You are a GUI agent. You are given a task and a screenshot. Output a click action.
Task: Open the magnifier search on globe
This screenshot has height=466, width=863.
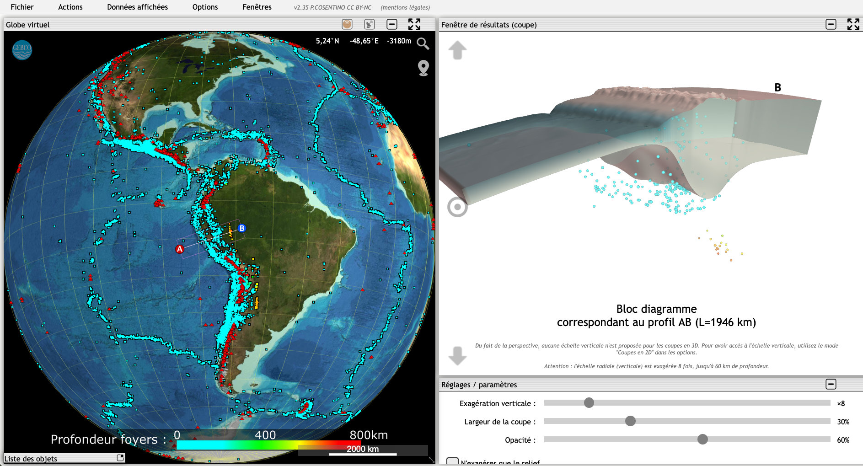tap(423, 43)
